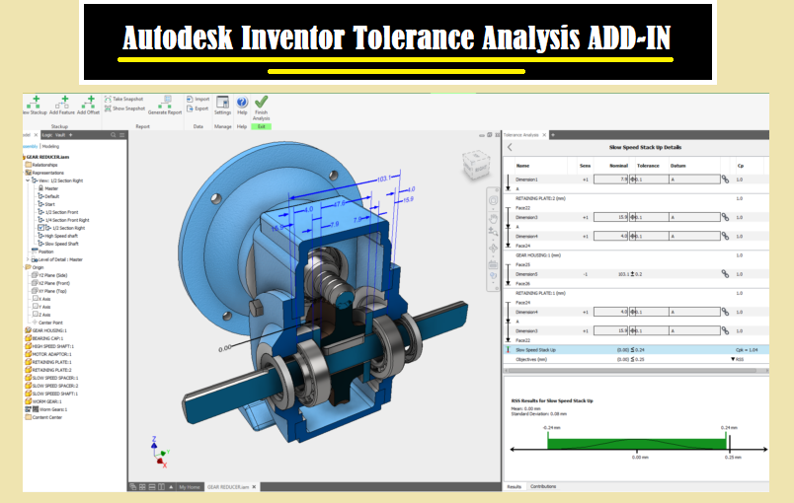The image size is (794, 503).
Task: Expand the Level of Detail : Master node
Action: coord(28,259)
